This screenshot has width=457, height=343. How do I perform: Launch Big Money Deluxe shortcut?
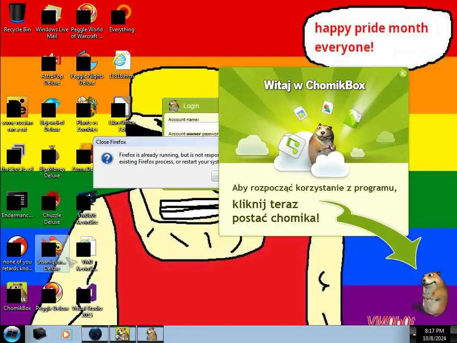(x=52, y=161)
